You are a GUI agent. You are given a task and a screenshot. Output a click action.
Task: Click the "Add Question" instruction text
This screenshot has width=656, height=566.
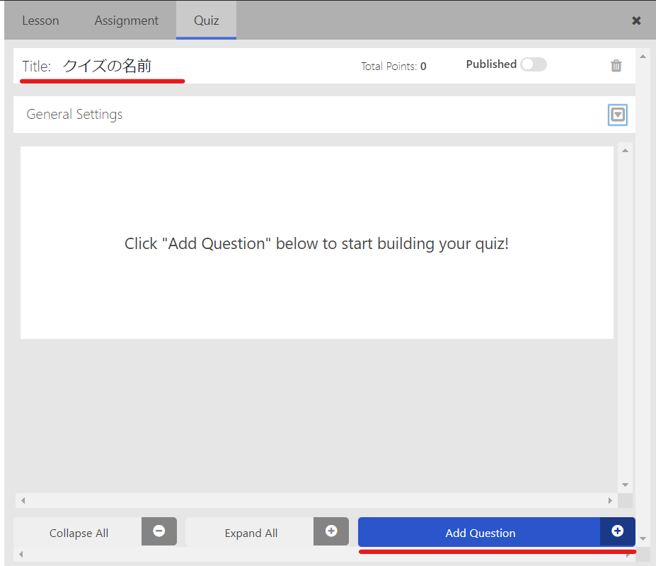tap(316, 243)
